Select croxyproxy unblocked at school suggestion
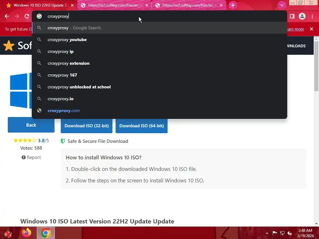The height and width of the screenshot is (239, 319). tap(159, 87)
